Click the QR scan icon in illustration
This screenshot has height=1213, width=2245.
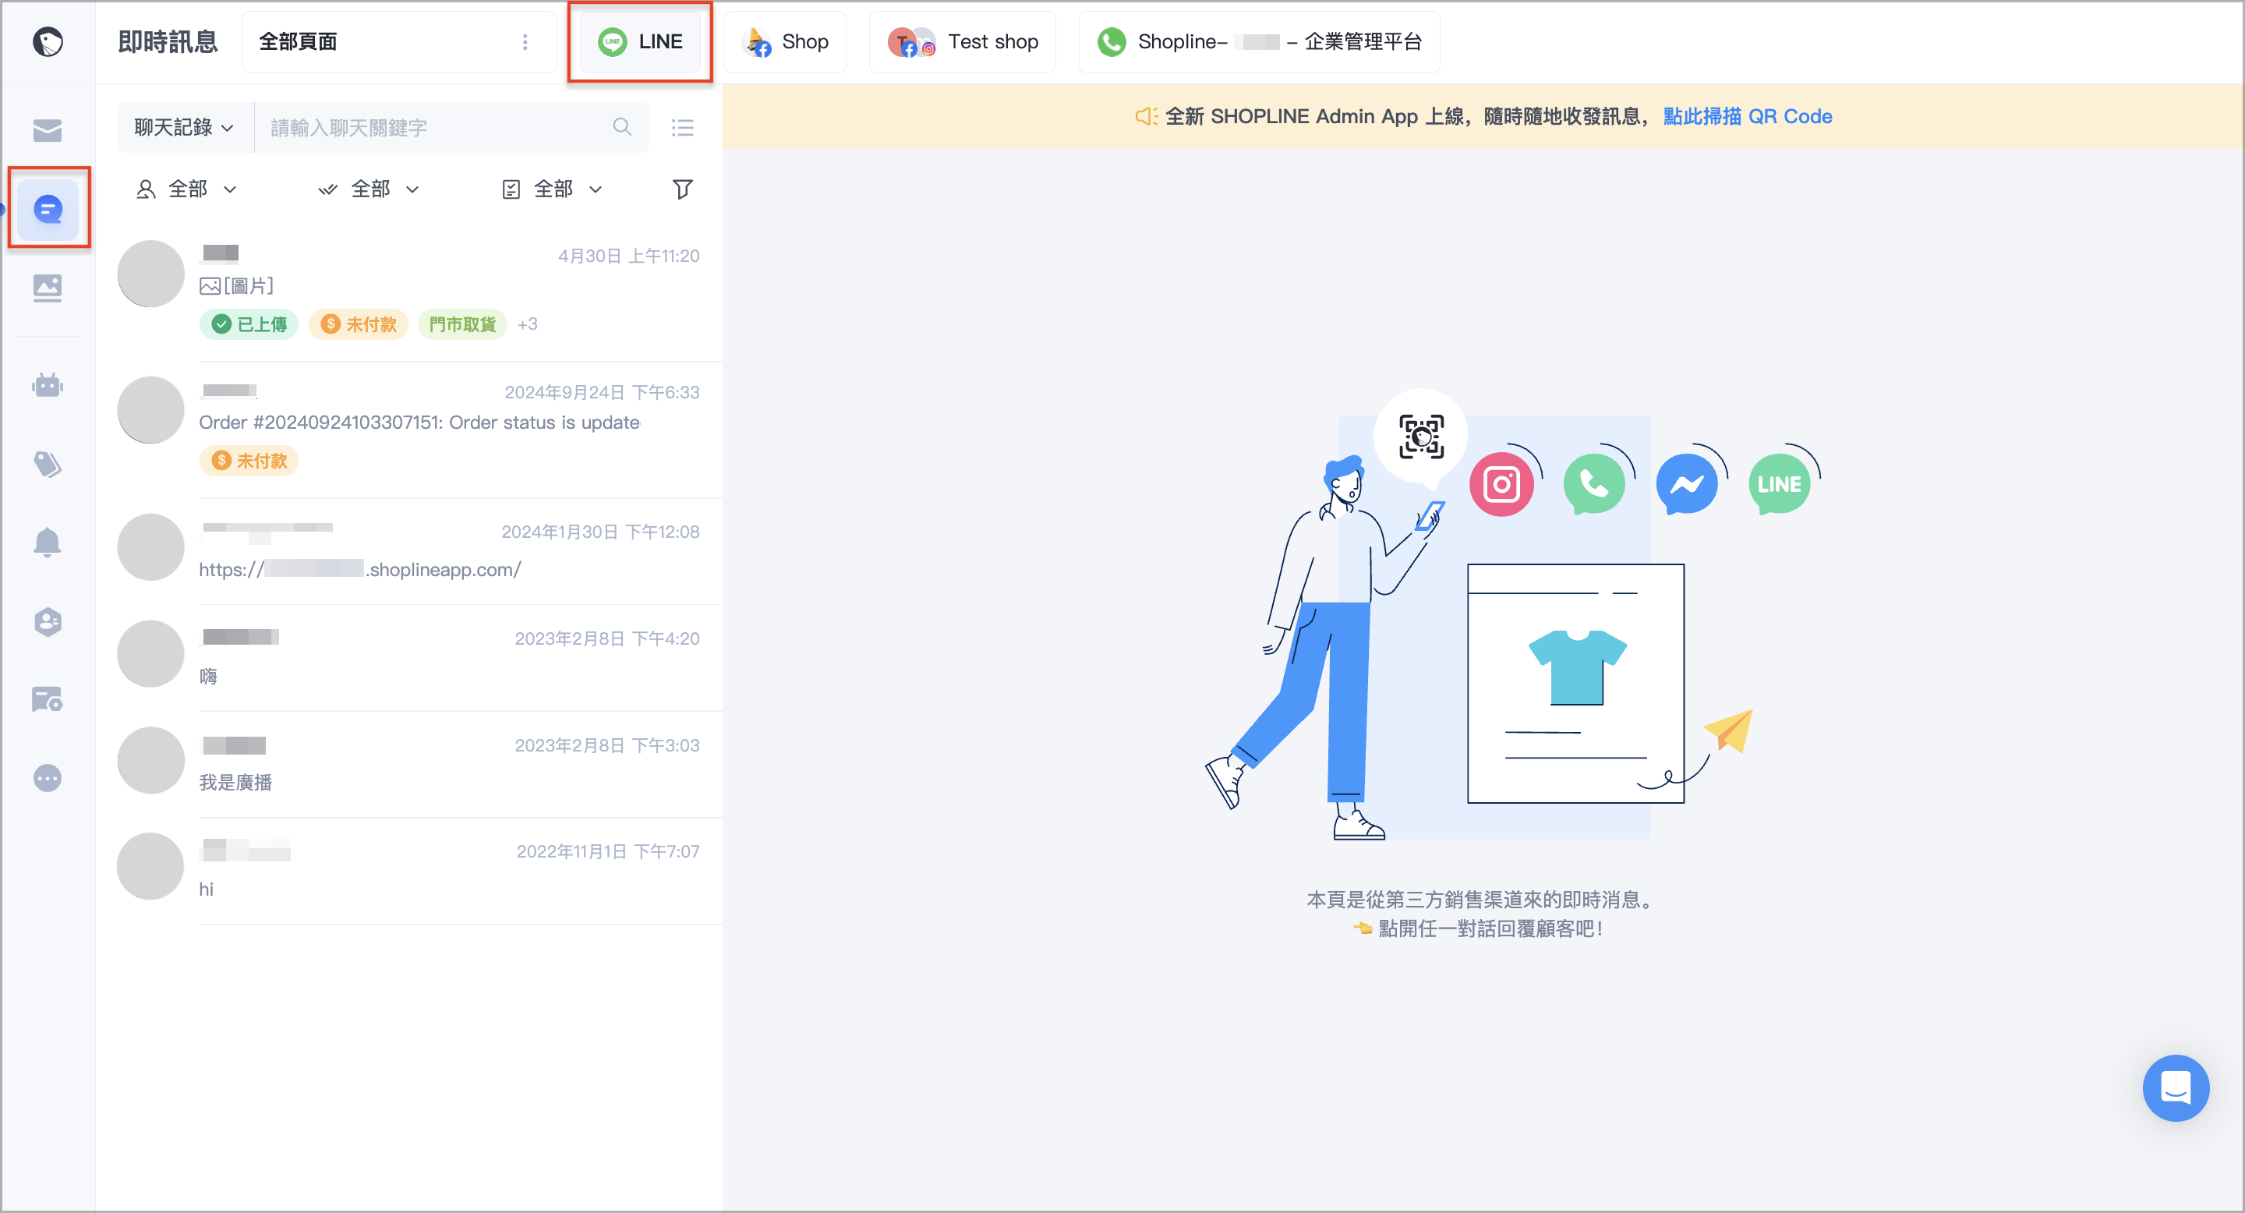[x=1420, y=437]
